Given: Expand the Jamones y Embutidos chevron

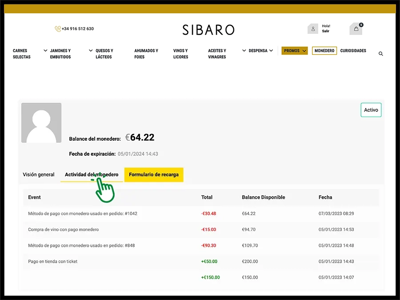Looking at the screenshot, I should click(x=91, y=51).
